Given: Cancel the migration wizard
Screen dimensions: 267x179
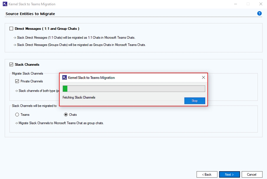Looking at the screenshot, I should point(252,174).
